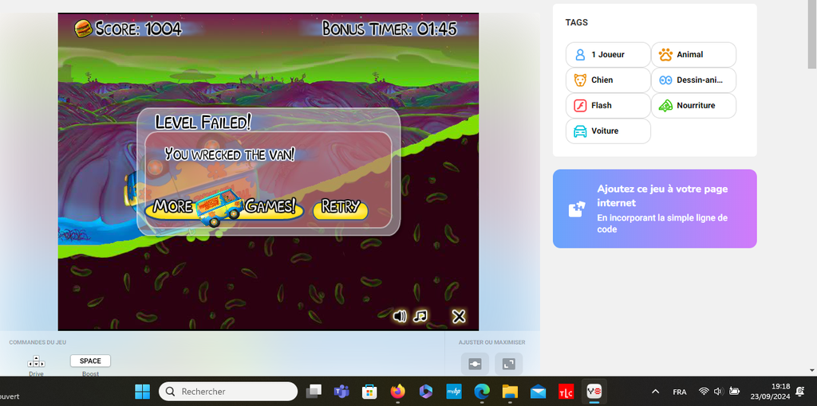
Task: Select the 1 Joueur tag
Action: pyautogui.click(x=607, y=55)
